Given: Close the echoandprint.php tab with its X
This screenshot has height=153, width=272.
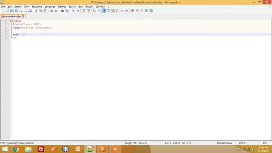Looking at the screenshot, I should click(x=23, y=17).
